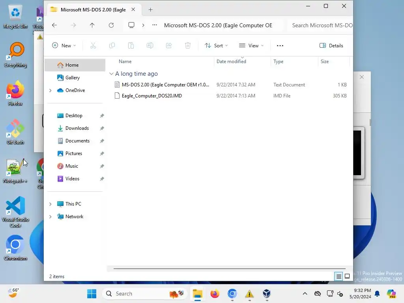The image size is (404, 303).
Task: Click the horizontal scrollbar in the file list
Action: [229, 269]
